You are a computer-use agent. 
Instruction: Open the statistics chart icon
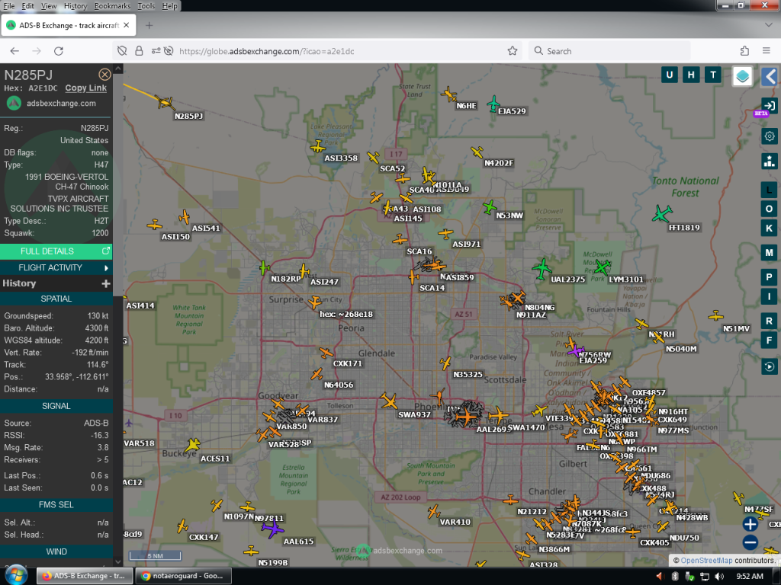(x=769, y=161)
